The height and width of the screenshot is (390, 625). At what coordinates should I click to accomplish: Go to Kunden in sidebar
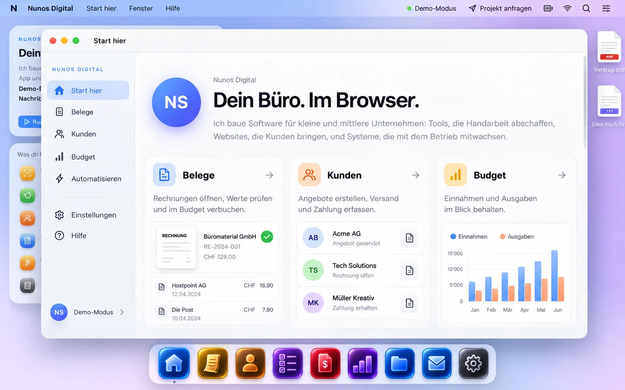(x=88, y=134)
